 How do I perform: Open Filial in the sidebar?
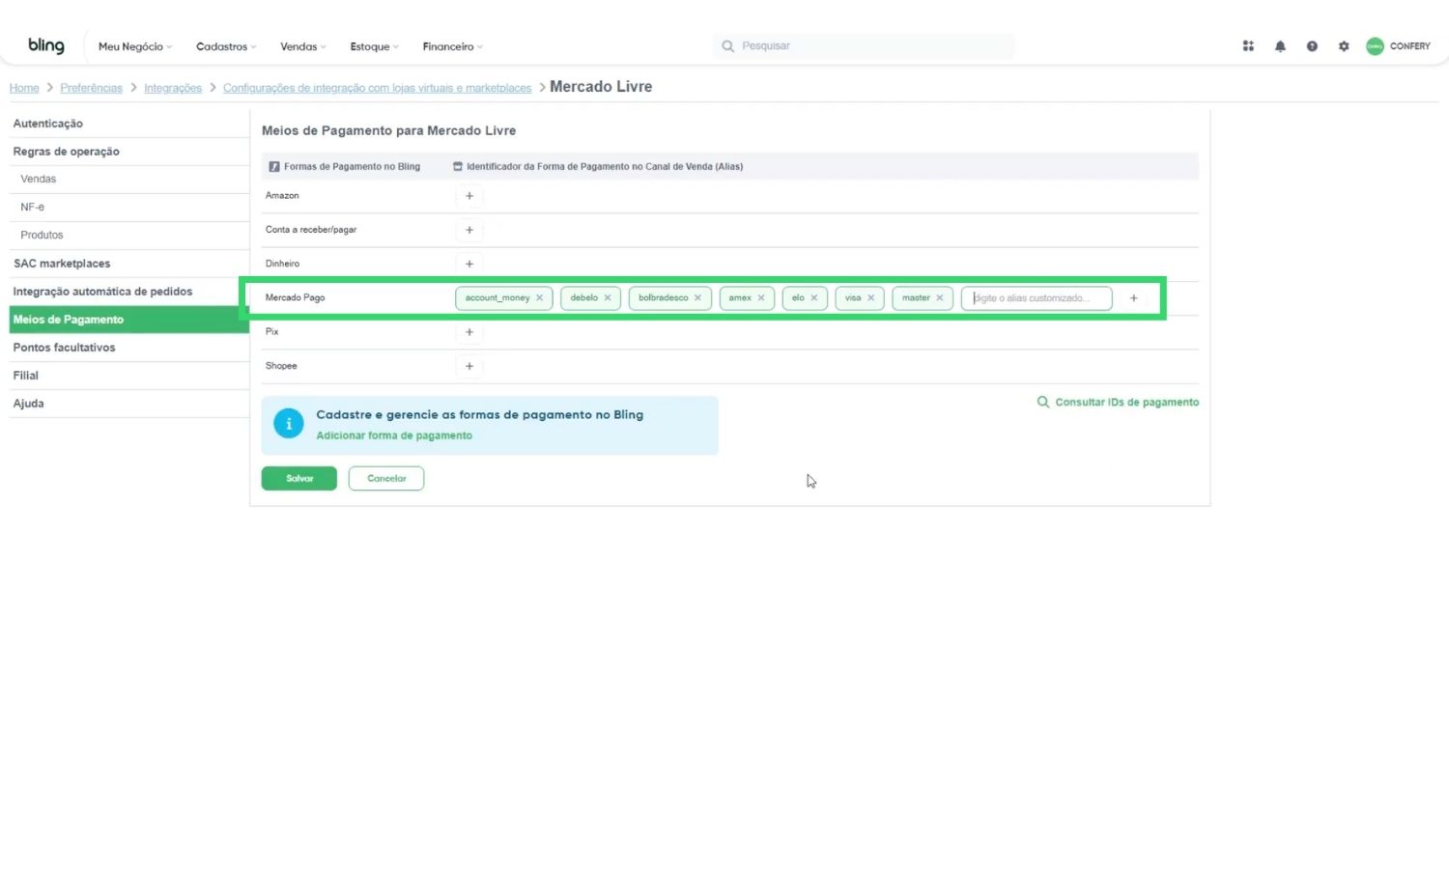tap(129, 376)
